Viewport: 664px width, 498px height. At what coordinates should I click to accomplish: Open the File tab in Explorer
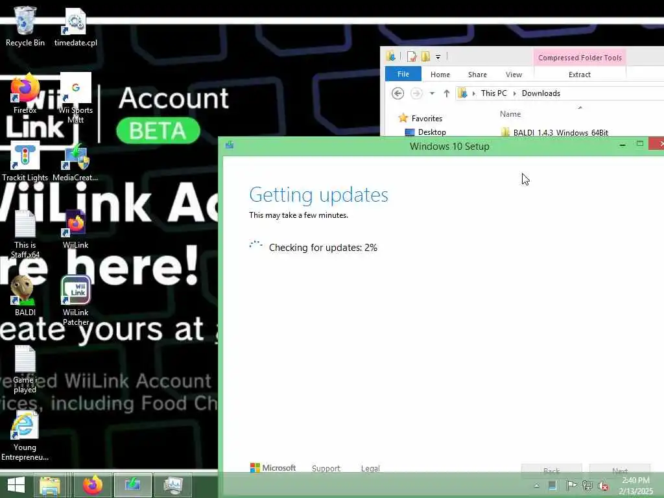click(x=403, y=74)
